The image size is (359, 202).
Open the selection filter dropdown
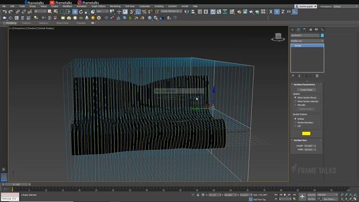(40, 11)
